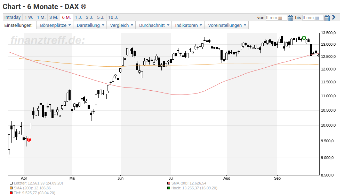Open the Darstellung dropdown menu
The image size is (344, 196).
[90, 25]
